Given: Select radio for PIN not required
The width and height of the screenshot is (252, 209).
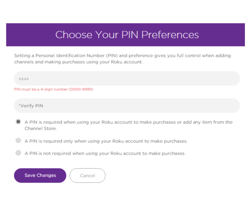Looking at the screenshot, I should (18, 153).
